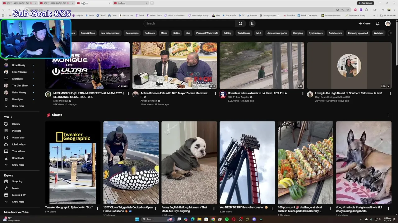
Task: Play the Miss Monique Ultra thumbnail
Action: 87,66
